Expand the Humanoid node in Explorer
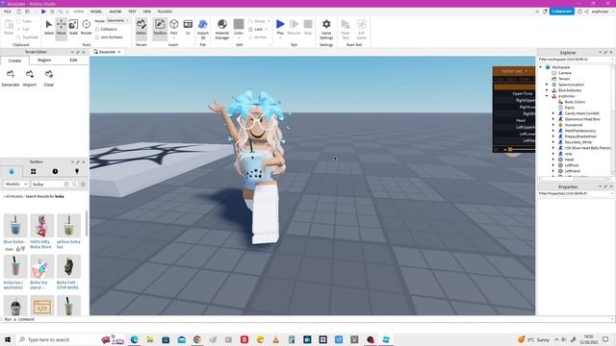The image size is (616, 346). (553, 125)
